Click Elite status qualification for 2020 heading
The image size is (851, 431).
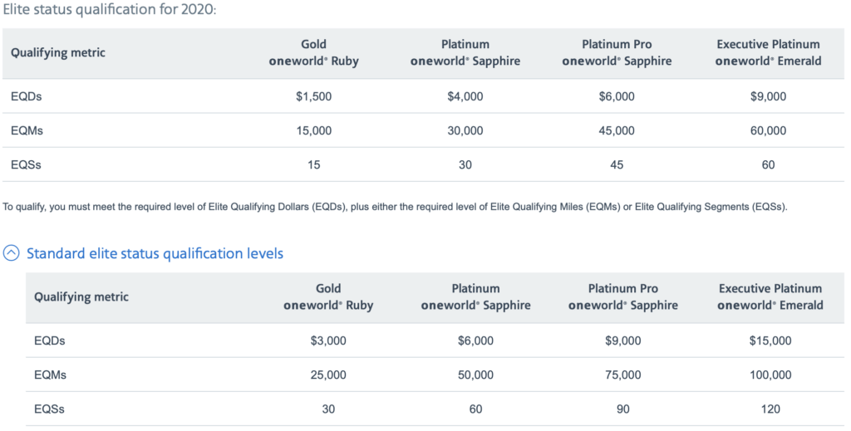[x=110, y=10]
